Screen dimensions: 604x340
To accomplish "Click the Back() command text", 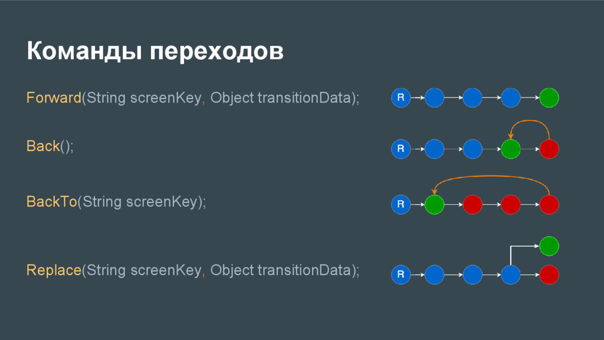I will (50, 146).
